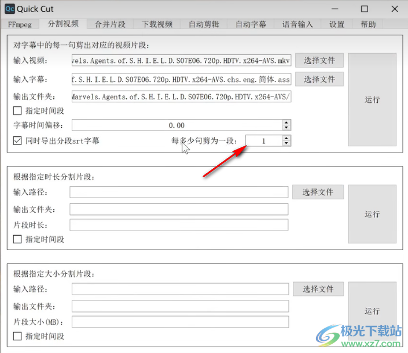Click the 片段大小(MB) input field
This screenshot has height=353, width=408.
(180, 322)
